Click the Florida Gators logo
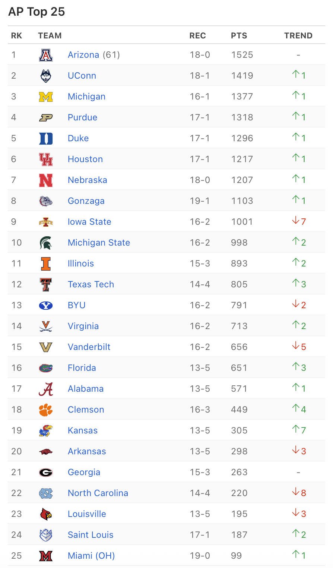The width and height of the screenshot is (333, 568). point(46,368)
